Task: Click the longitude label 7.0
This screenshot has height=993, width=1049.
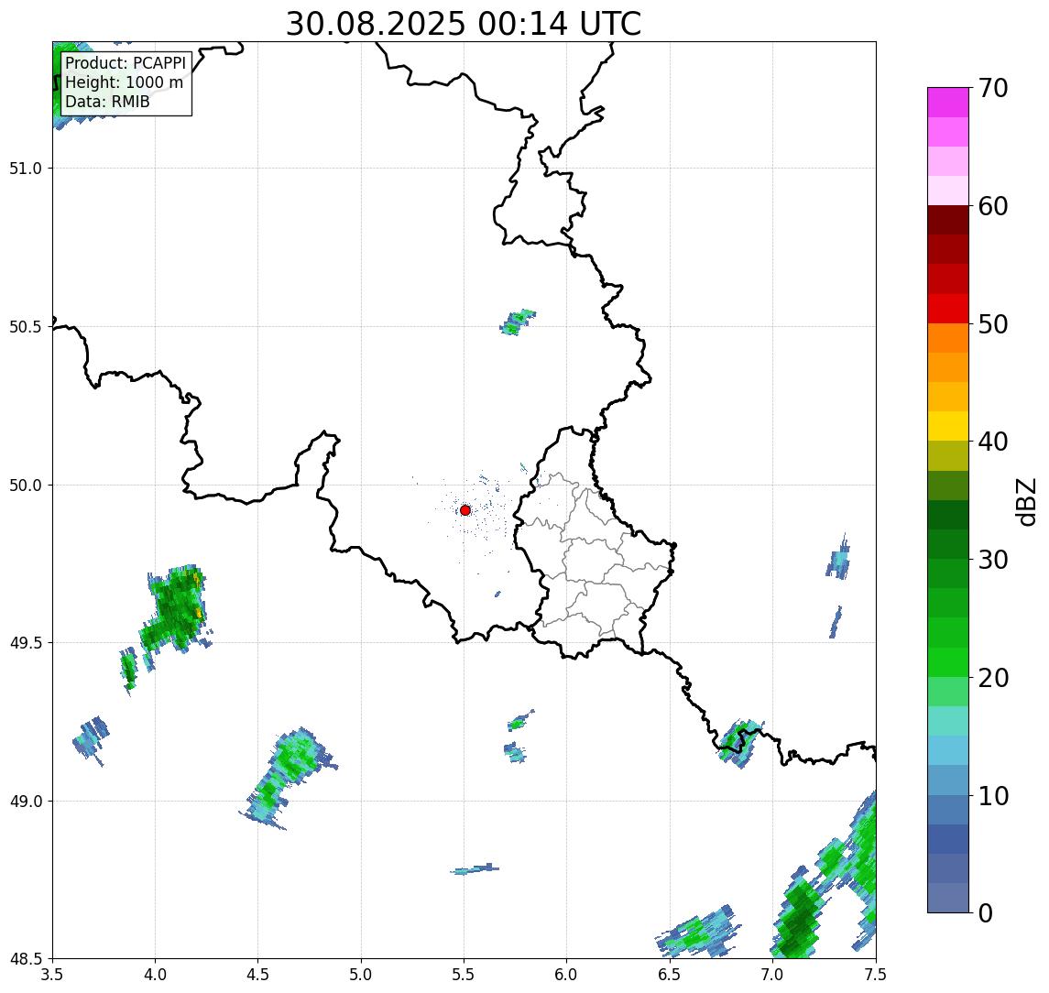Action: click(773, 974)
